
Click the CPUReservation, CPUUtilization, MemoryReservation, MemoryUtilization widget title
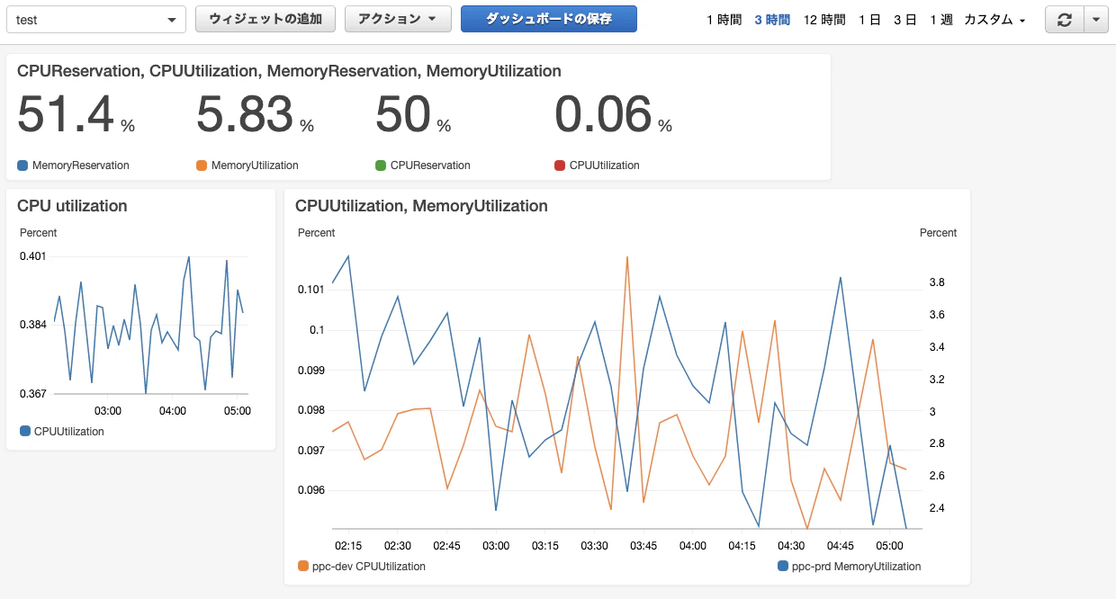point(289,71)
